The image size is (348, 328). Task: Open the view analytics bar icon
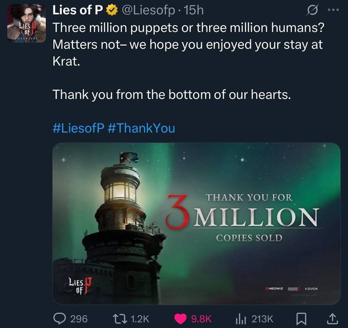pos(241,319)
